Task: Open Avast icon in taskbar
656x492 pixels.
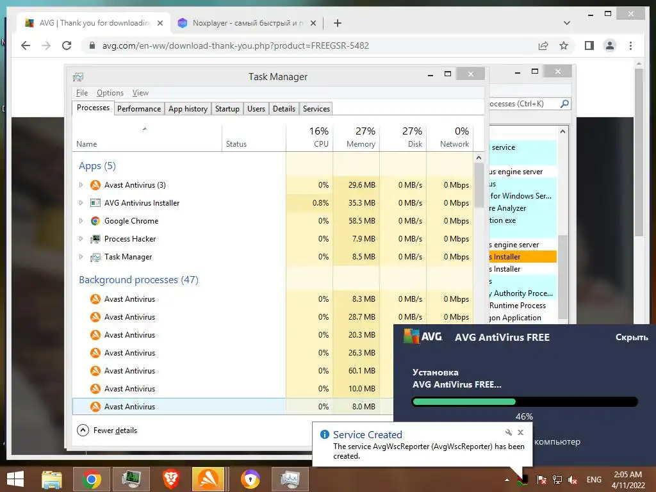Action: pyautogui.click(x=208, y=479)
